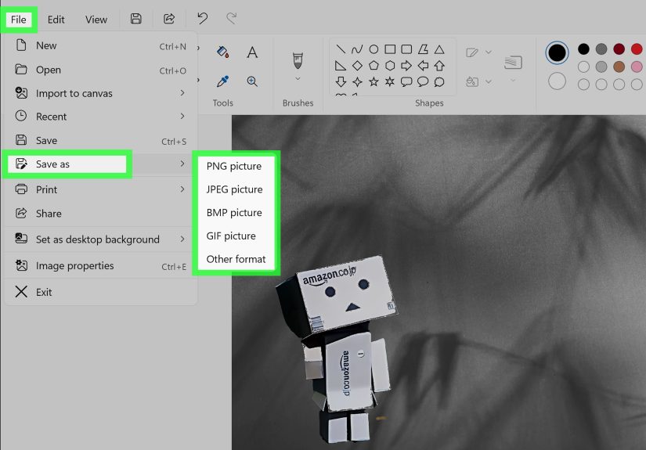This screenshot has width=646, height=450.
Task: Choose the Oval callout shape
Action: point(423,81)
